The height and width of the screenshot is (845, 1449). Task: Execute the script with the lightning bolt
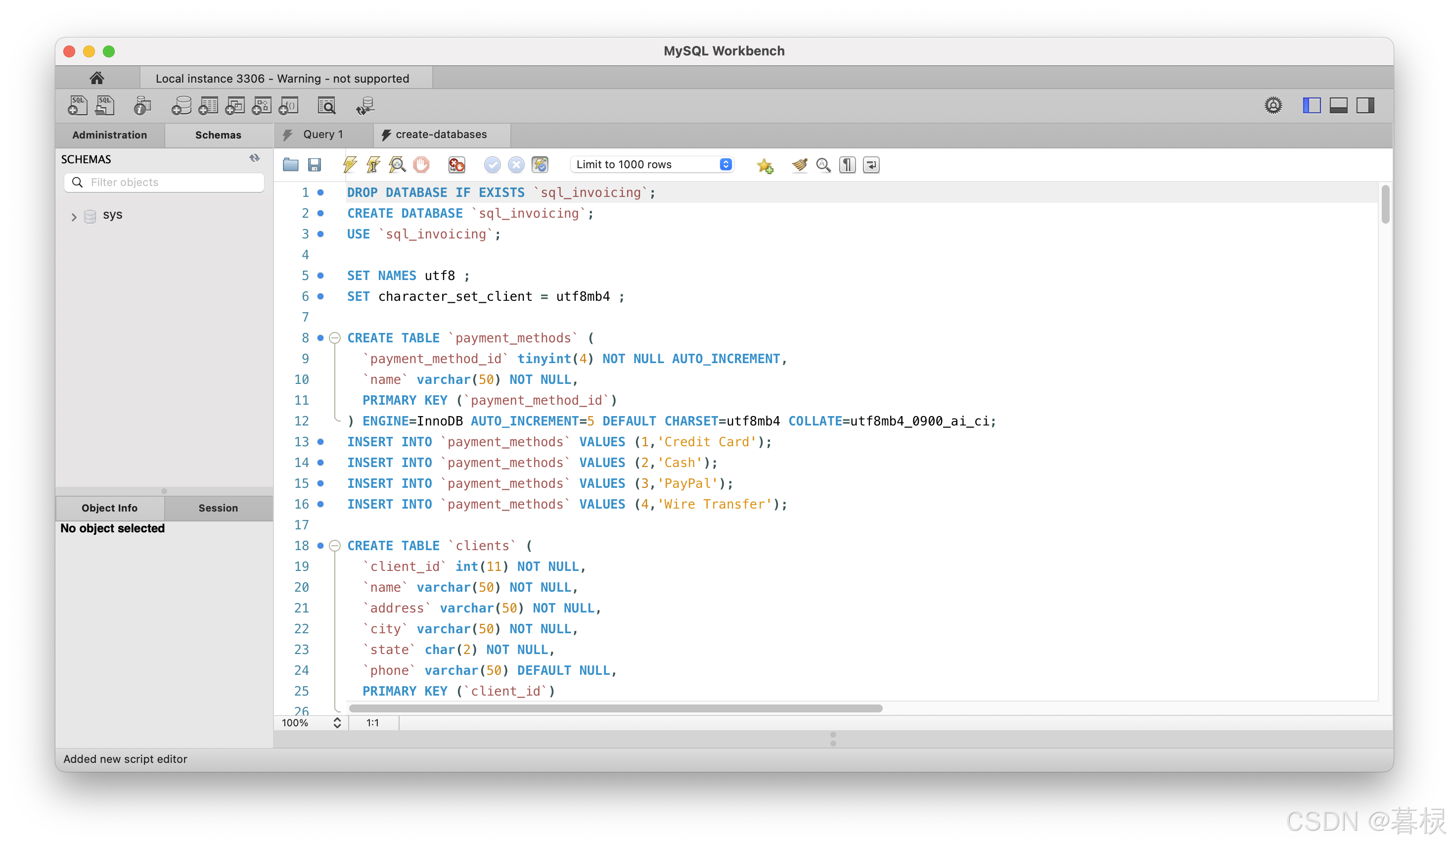pyautogui.click(x=350, y=165)
